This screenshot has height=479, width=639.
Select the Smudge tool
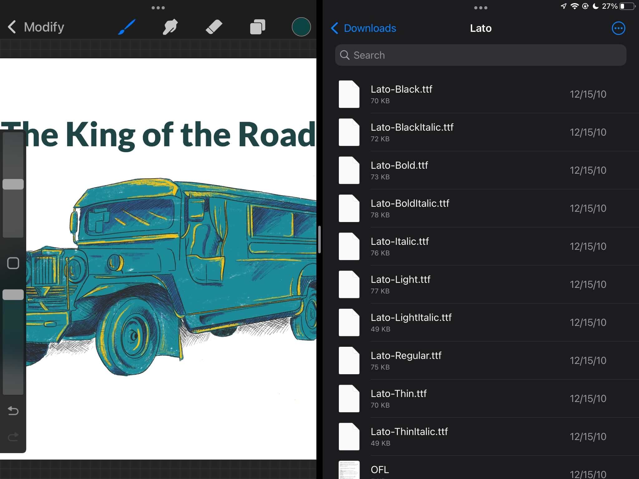[170, 27]
